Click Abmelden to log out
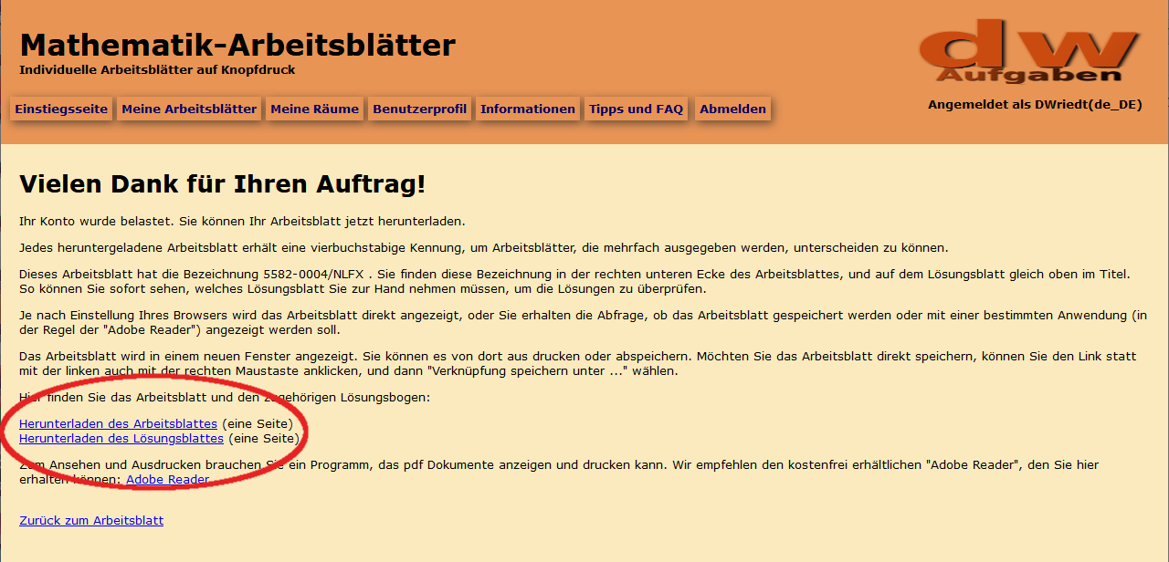Screen dimensions: 1169x562 pyautogui.click(x=733, y=109)
